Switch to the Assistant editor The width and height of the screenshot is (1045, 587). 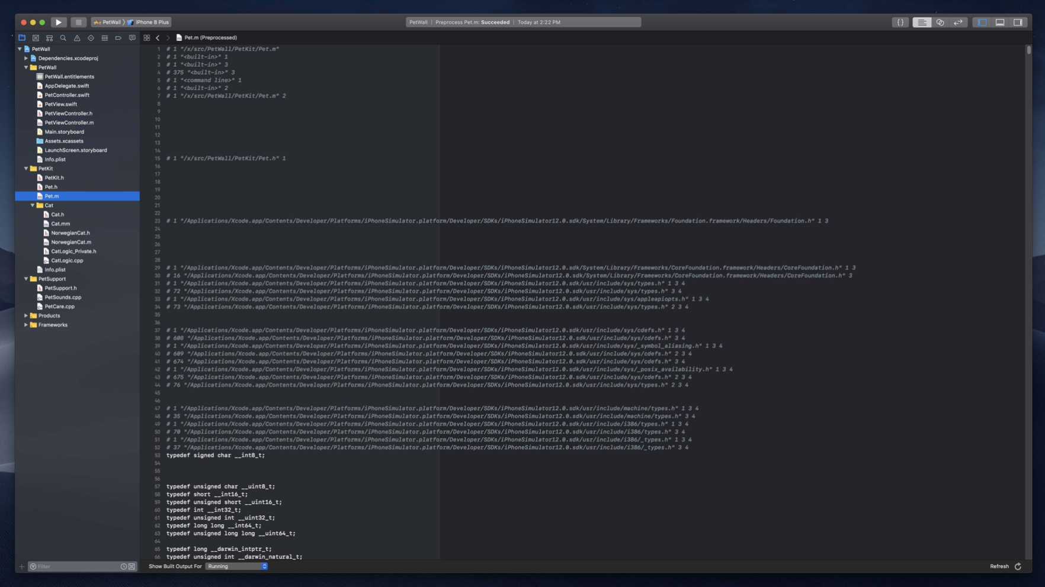pos(941,22)
